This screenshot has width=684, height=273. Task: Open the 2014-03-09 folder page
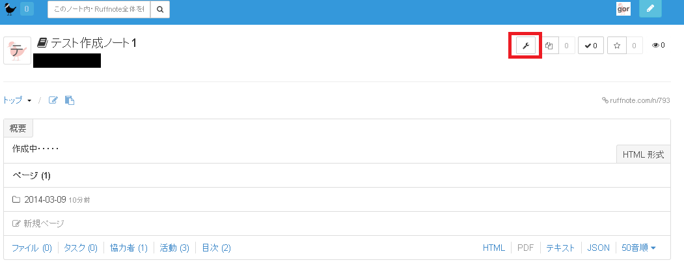[45, 199]
